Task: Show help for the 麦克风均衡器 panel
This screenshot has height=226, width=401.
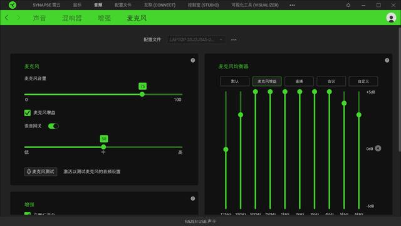Action: coord(387,60)
